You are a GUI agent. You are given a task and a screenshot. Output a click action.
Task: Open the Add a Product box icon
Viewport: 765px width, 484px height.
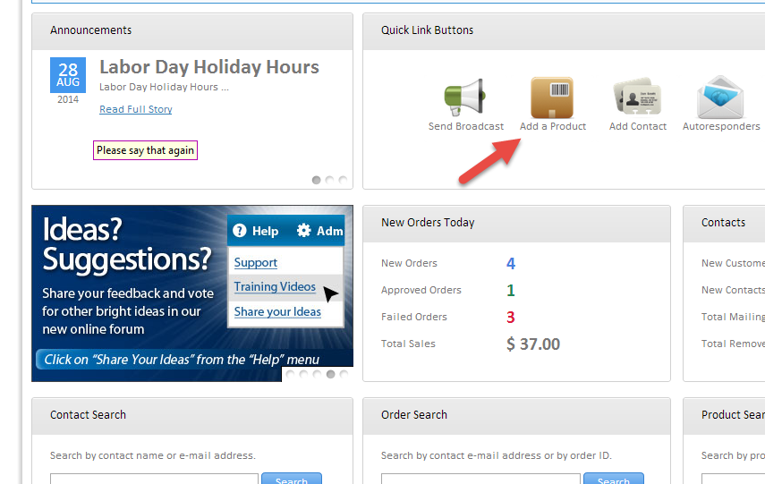click(x=552, y=98)
